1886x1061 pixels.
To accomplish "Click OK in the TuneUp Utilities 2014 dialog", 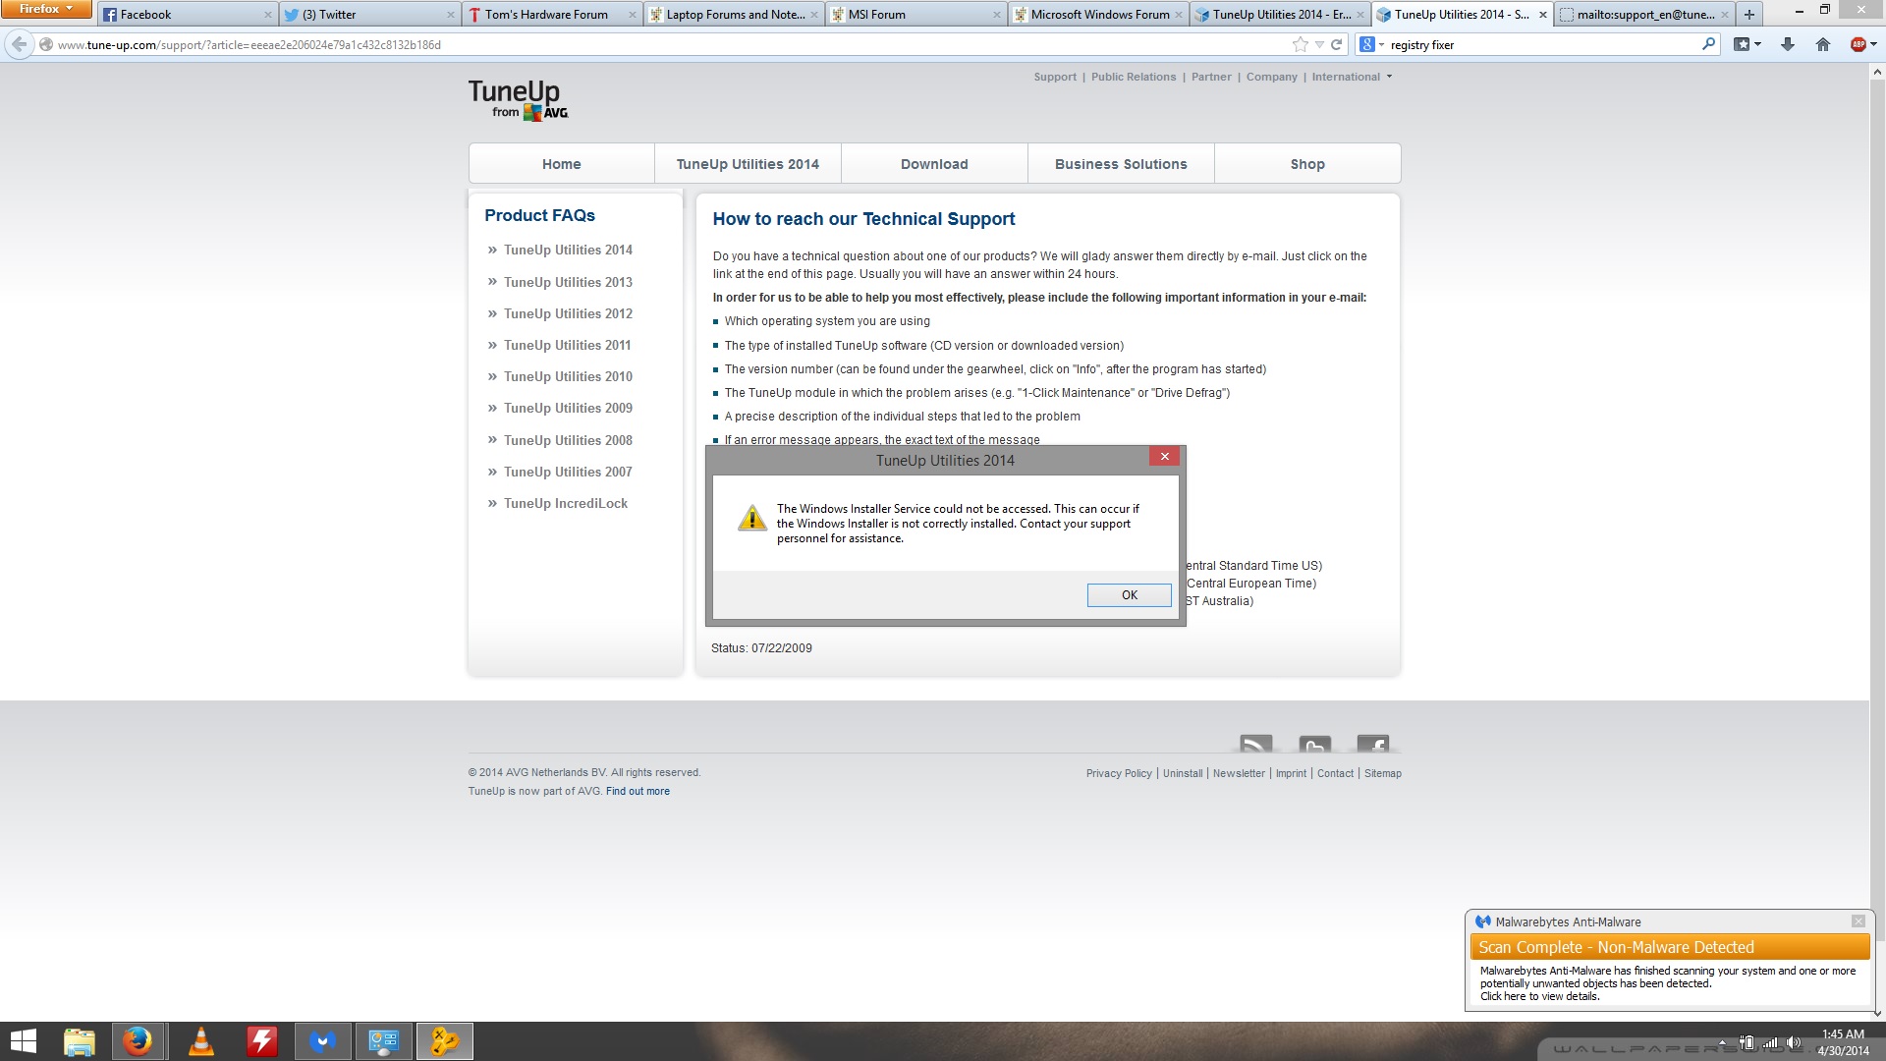I will pyautogui.click(x=1129, y=595).
